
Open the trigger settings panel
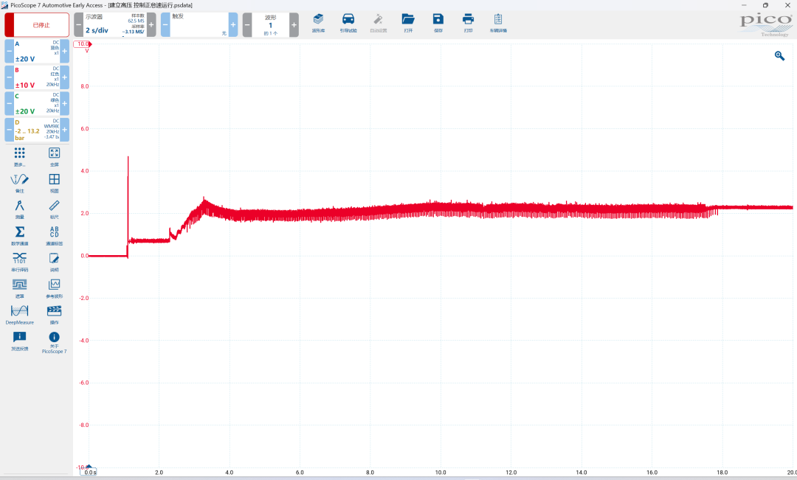199,25
